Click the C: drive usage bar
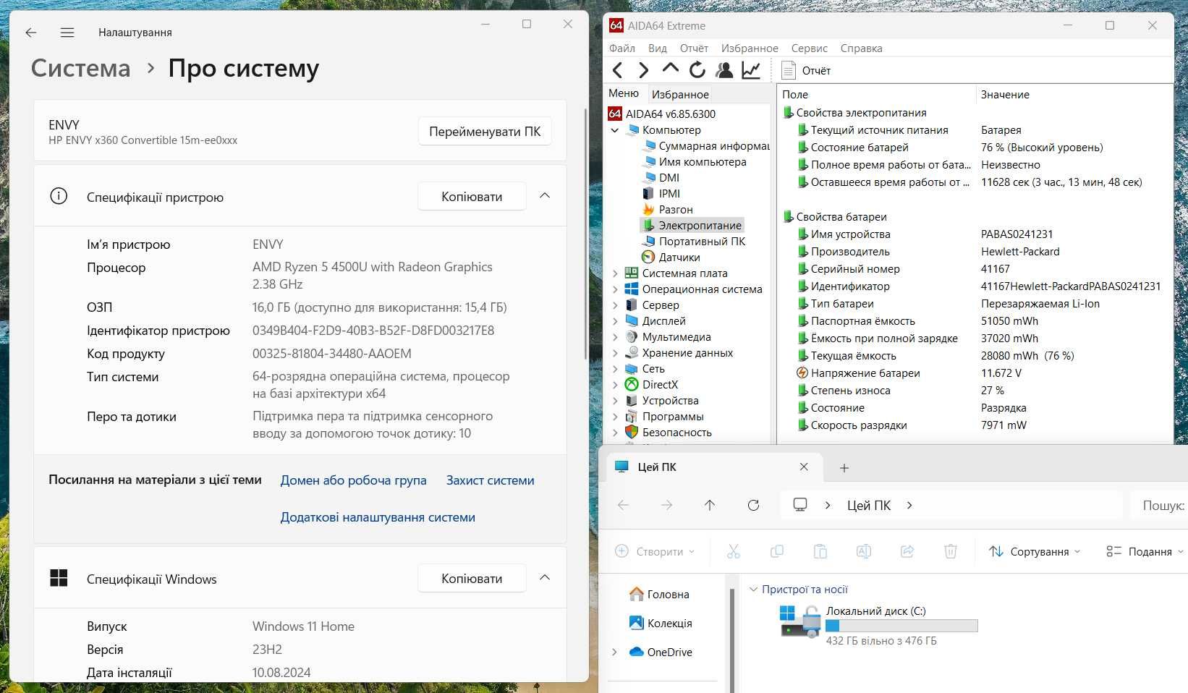 tap(901, 626)
